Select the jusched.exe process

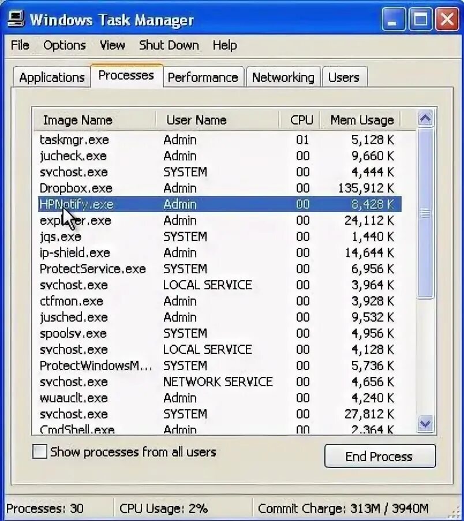coord(219,318)
